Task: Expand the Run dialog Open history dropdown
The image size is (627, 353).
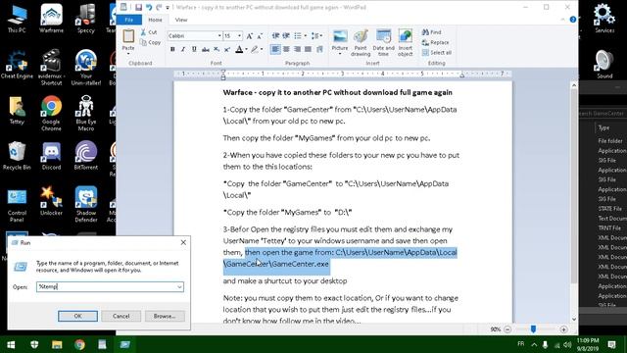Action: click(179, 286)
